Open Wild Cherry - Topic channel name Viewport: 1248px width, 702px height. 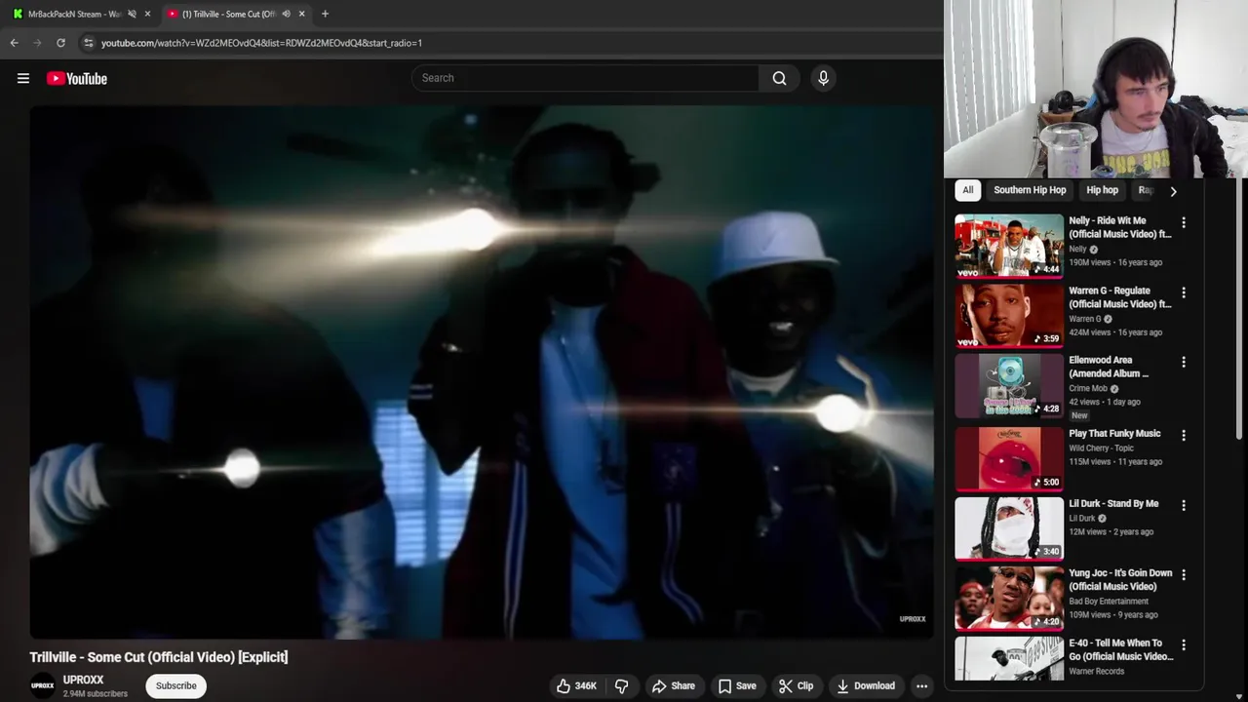tap(1101, 448)
